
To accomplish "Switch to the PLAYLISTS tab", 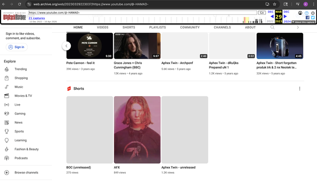I will [x=158, y=27].
